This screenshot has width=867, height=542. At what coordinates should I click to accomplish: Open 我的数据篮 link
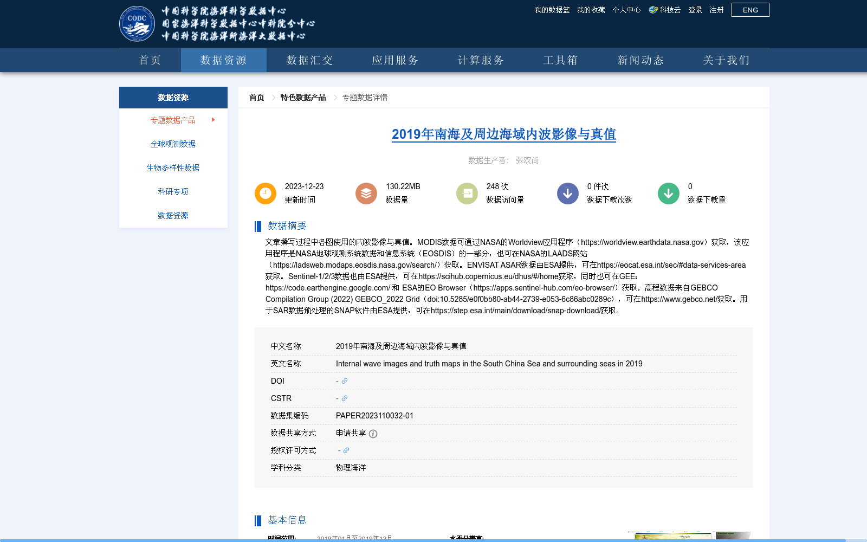click(552, 10)
